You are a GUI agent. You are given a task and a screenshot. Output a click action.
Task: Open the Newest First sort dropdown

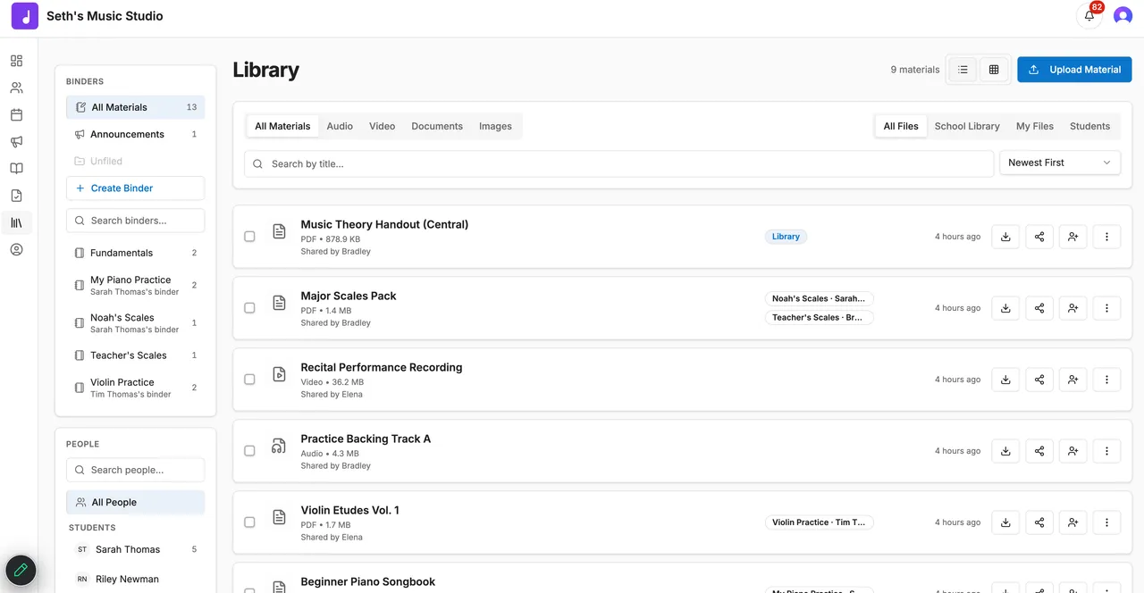point(1059,163)
